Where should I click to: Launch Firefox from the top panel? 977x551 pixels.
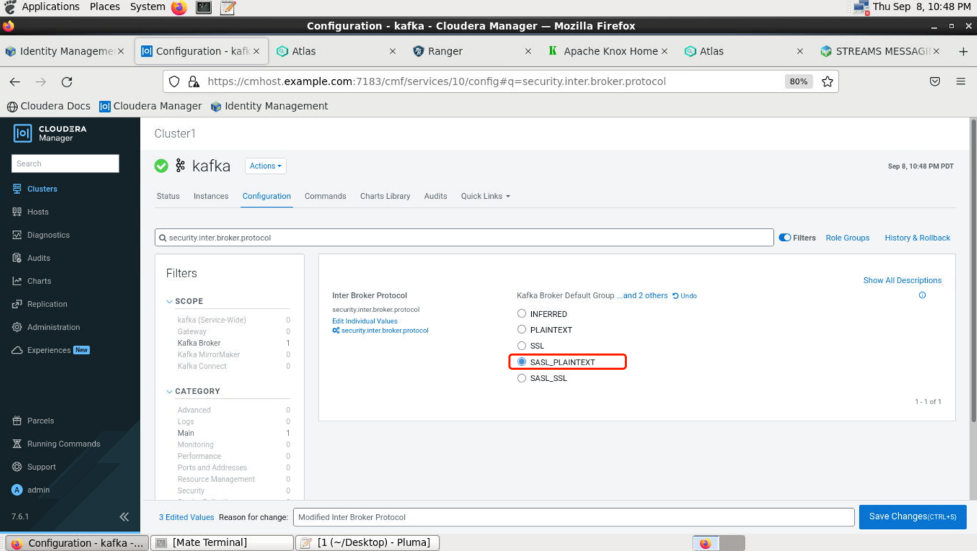click(179, 8)
